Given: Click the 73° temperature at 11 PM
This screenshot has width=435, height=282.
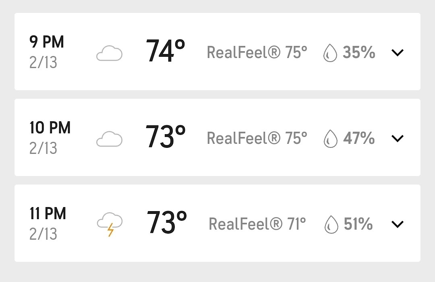Looking at the screenshot, I should click(166, 223).
